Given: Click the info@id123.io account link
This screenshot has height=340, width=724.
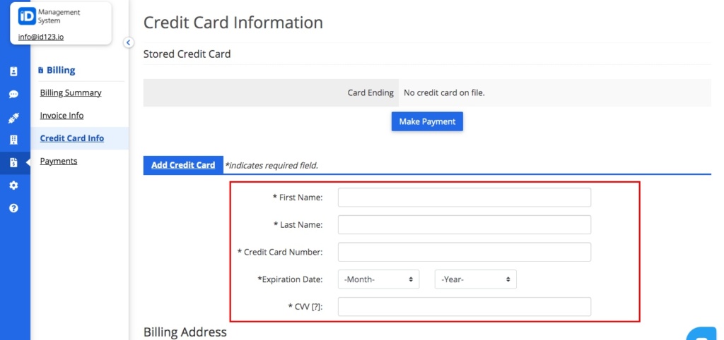Looking at the screenshot, I should point(41,37).
